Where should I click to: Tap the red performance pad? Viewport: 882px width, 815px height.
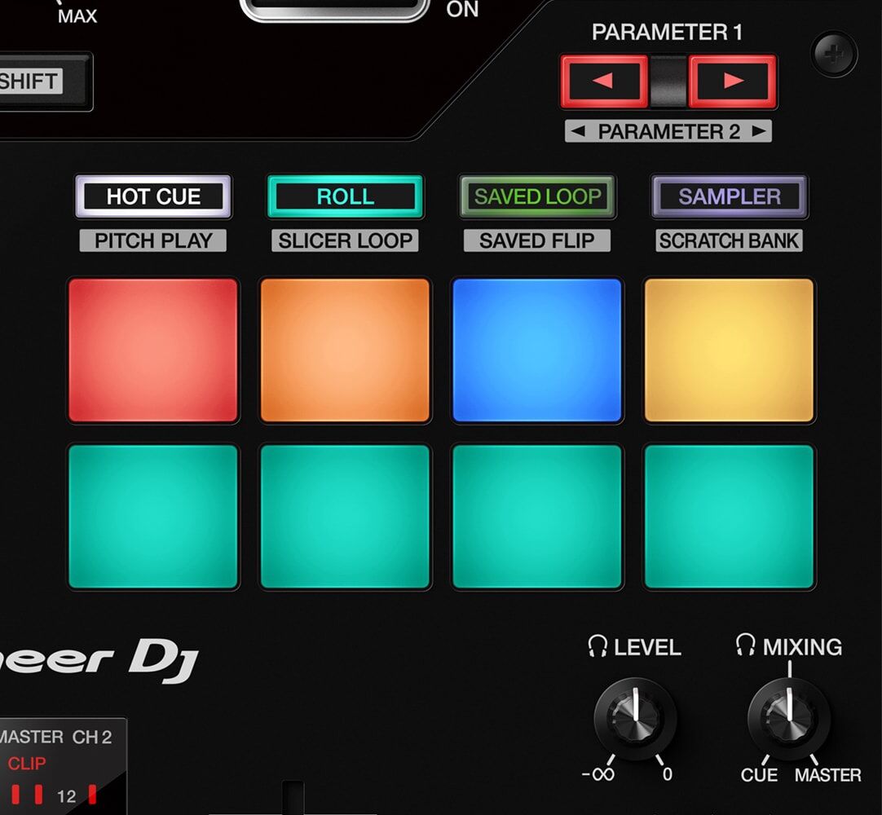pos(152,349)
